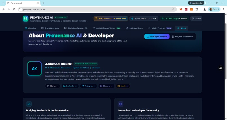Click the globe icon on Innovation Leadership card
This screenshot has width=227, height=120.
pos(121,104)
